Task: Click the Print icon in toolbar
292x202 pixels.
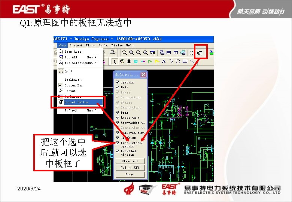Action: [112, 53]
